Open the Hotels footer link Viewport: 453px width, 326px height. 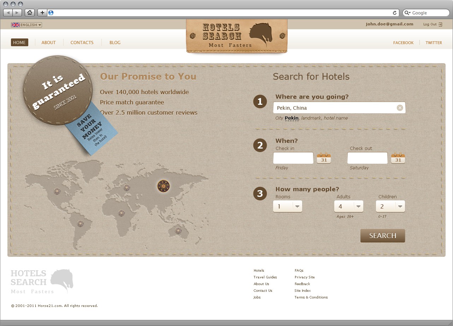[259, 271]
